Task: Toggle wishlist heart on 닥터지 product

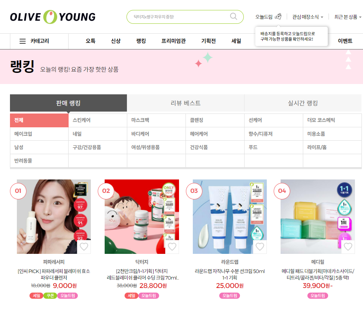Action: coord(172,247)
